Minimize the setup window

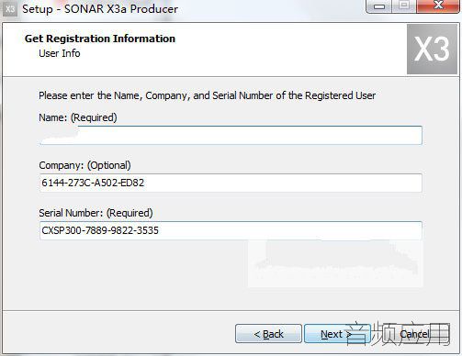(379, 6)
